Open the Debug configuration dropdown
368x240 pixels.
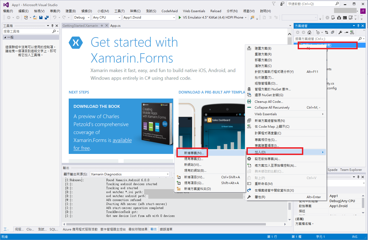pyautogui.click(x=82, y=17)
